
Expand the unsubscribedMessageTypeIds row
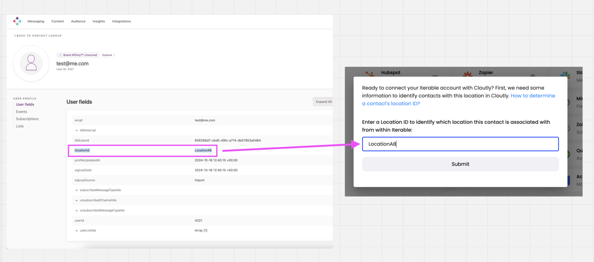[x=77, y=210]
